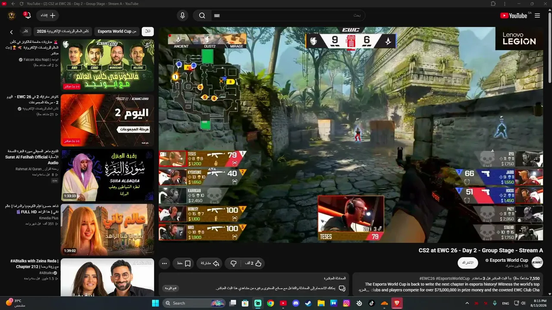Show hidden system tray icons
Screen dimensions: 552x310
pyautogui.click(x=467, y=303)
